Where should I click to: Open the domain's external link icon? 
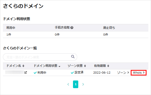coord(26,72)
